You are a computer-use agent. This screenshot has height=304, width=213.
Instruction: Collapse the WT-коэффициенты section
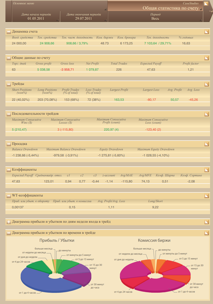(x=9, y=196)
